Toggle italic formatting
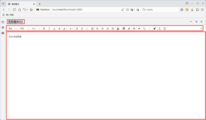206x120 pixels. pyautogui.click(x=49, y=29)
